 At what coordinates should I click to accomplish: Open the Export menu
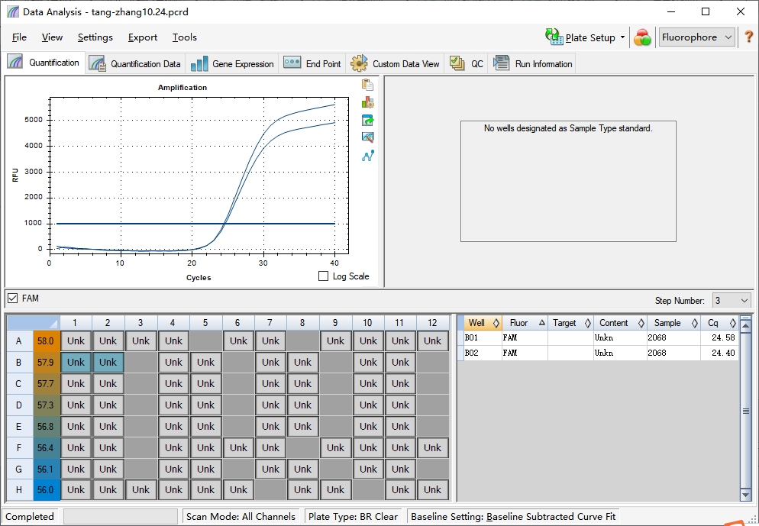(142, 37)
